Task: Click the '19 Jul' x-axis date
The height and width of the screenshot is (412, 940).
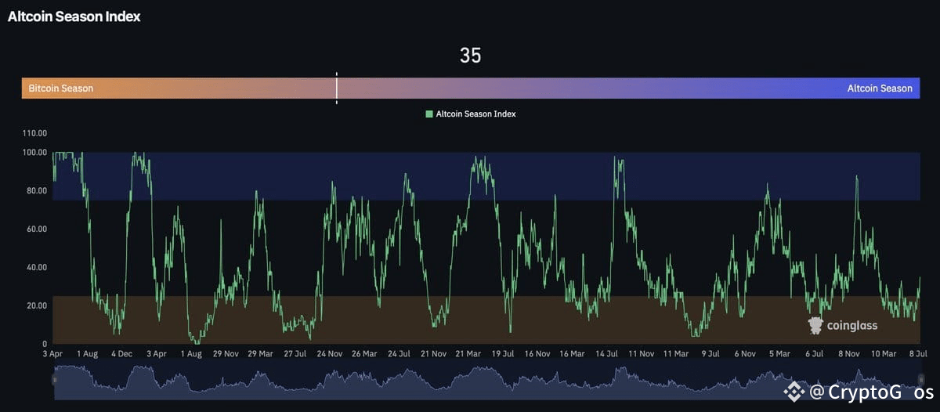Action: pos(502,354)
